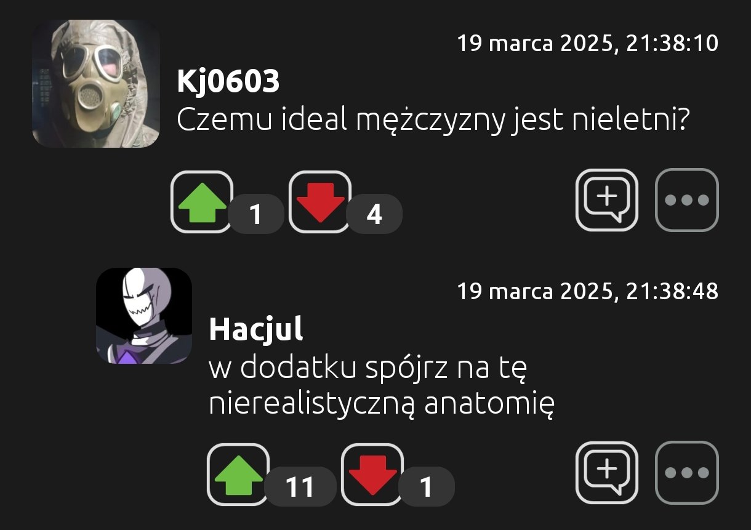Select the timestamp 21:38:10 on the first comment
The height and width of the screenshot is (530, 751).
tap(672, 44)
